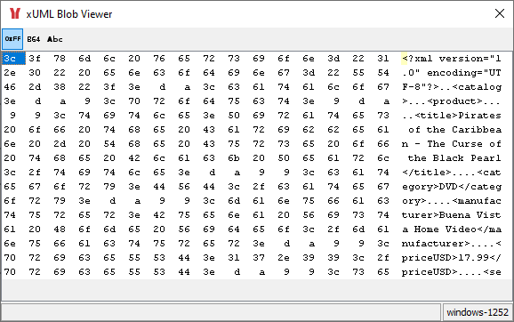Select byte 31 at end of first row
Image resolution: width=514 pixels, height=322 pixels.
point(383,59)
